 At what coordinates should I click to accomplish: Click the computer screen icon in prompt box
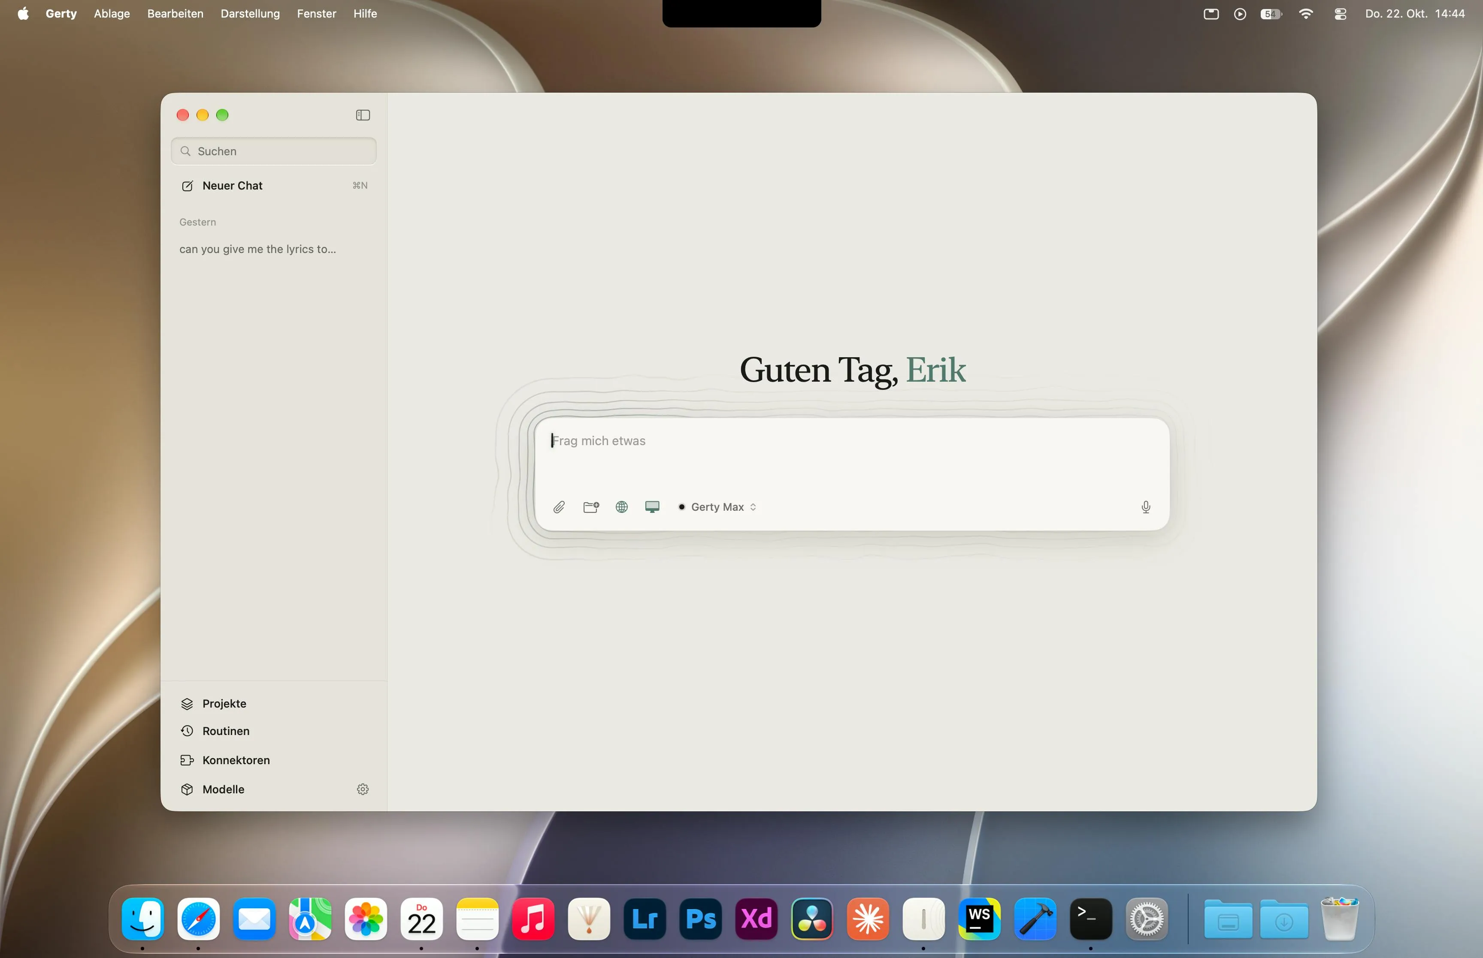652,507
